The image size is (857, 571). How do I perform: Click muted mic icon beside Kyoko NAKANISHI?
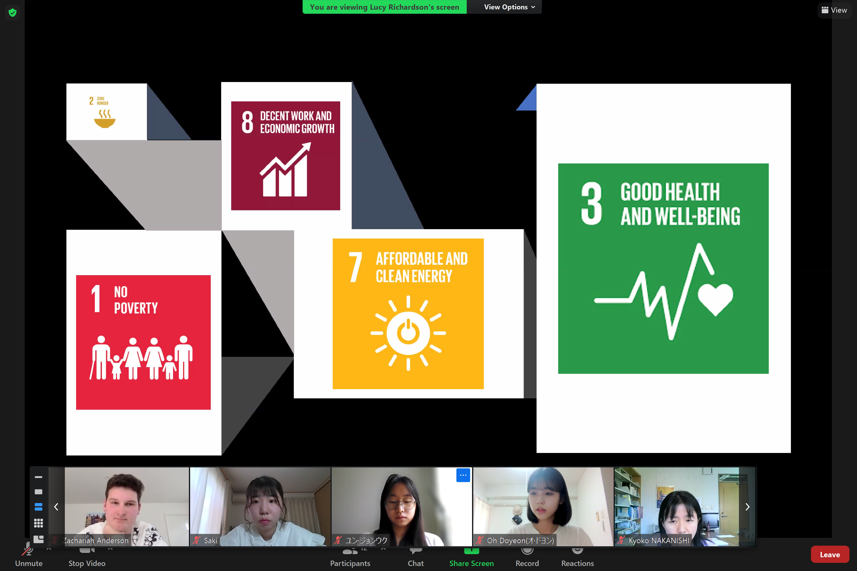621,540
